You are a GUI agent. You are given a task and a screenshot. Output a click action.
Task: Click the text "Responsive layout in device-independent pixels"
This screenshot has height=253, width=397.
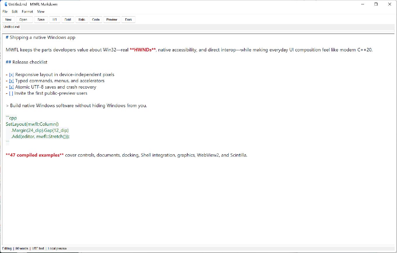(x=65, y=75)
